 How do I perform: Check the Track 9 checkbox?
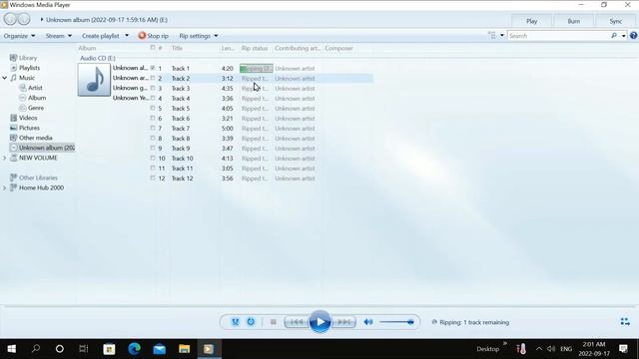point(153,148)
